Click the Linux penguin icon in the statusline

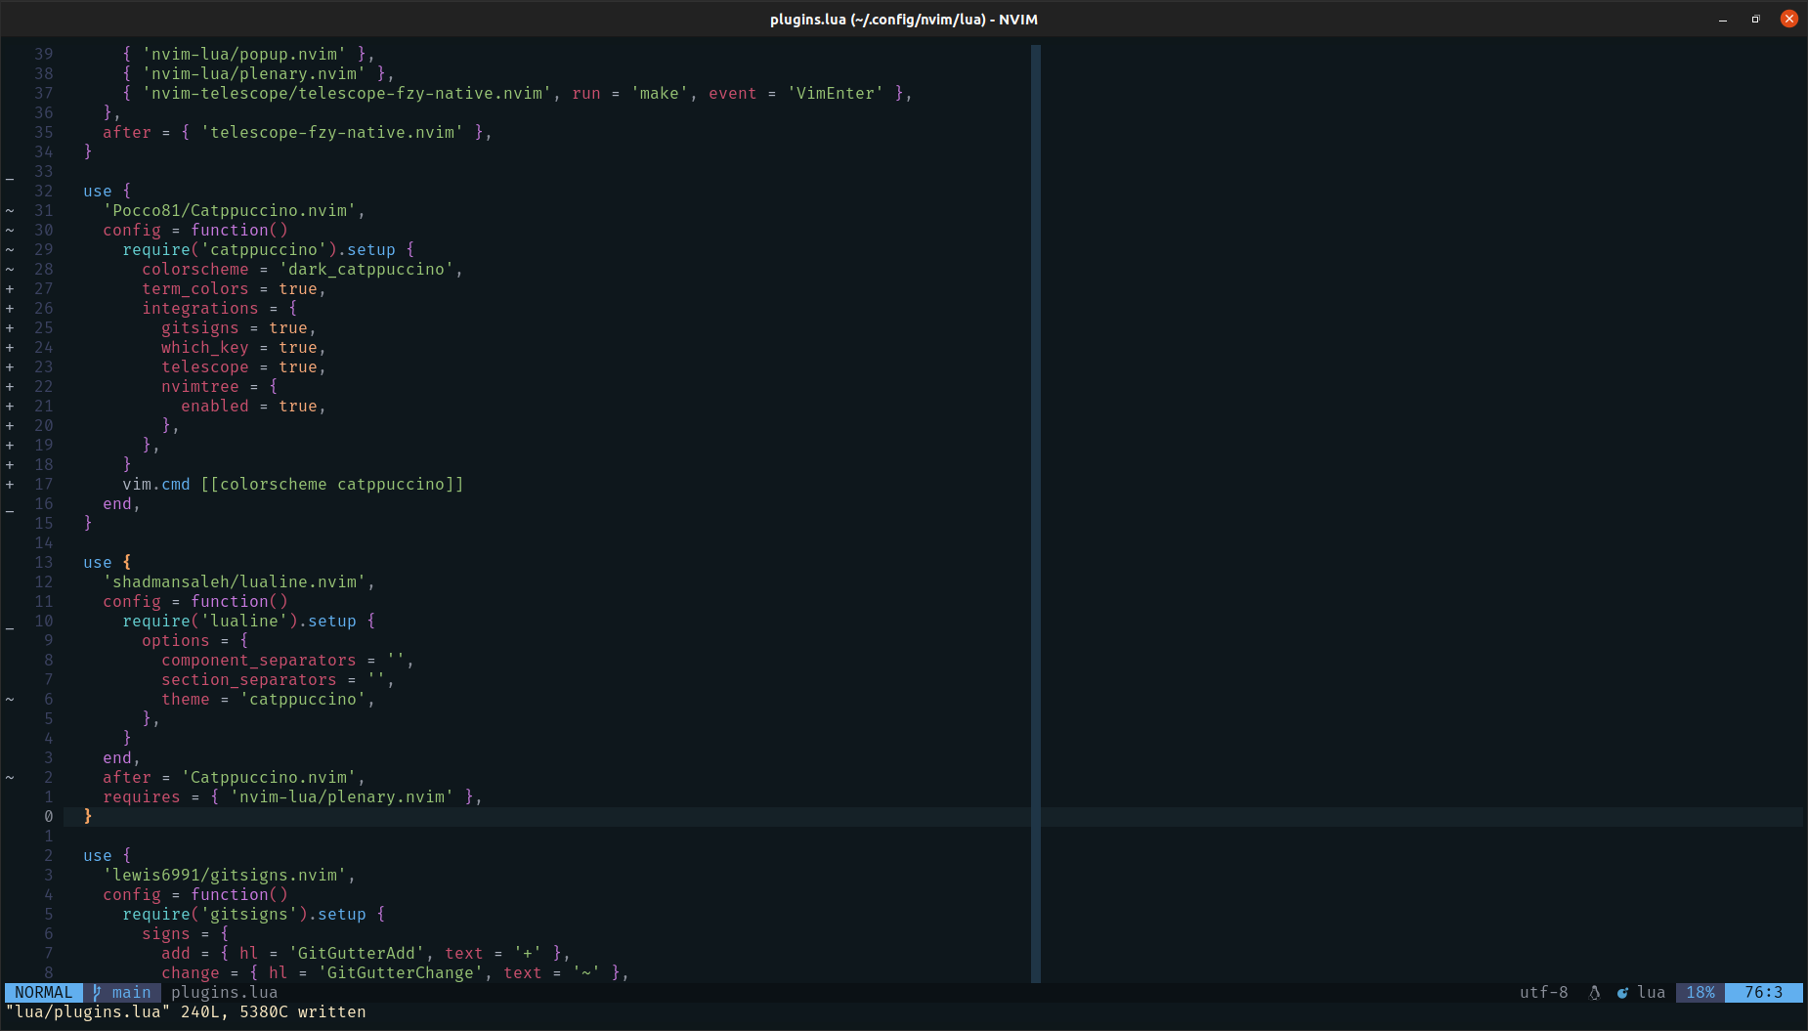point(1593,993)
